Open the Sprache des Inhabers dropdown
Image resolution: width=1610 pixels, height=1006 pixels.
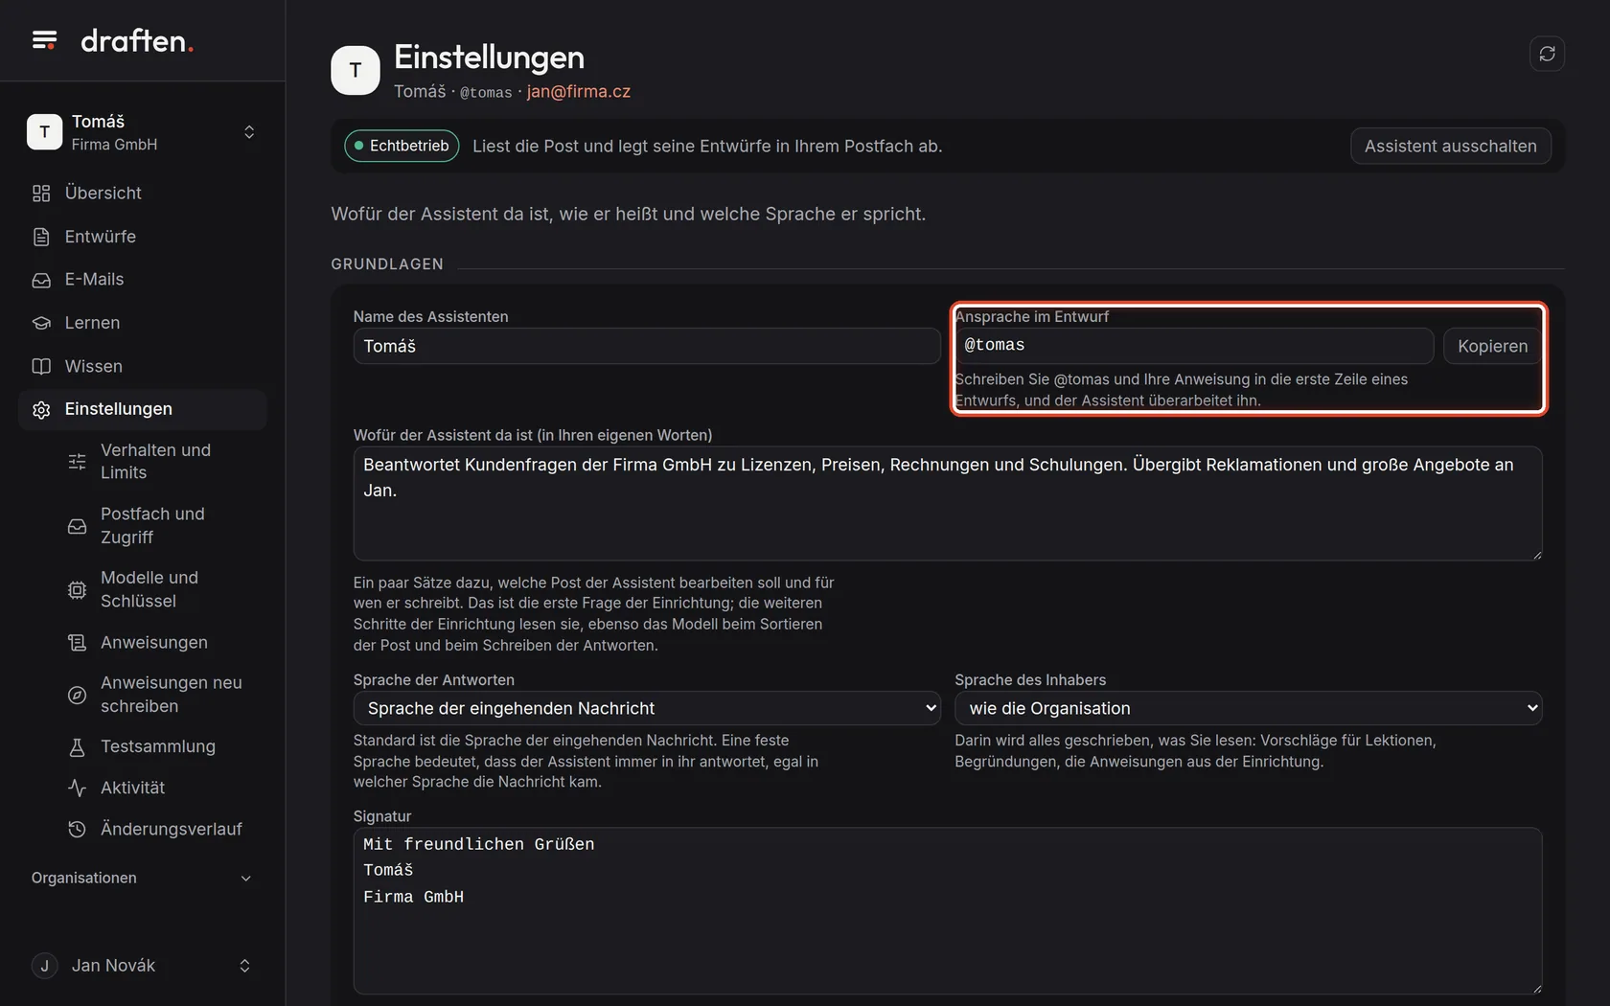(1249, 708)
